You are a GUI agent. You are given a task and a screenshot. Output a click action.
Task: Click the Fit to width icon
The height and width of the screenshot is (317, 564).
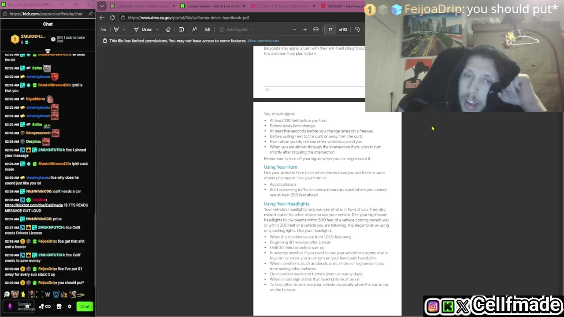[x=316, y=29]
